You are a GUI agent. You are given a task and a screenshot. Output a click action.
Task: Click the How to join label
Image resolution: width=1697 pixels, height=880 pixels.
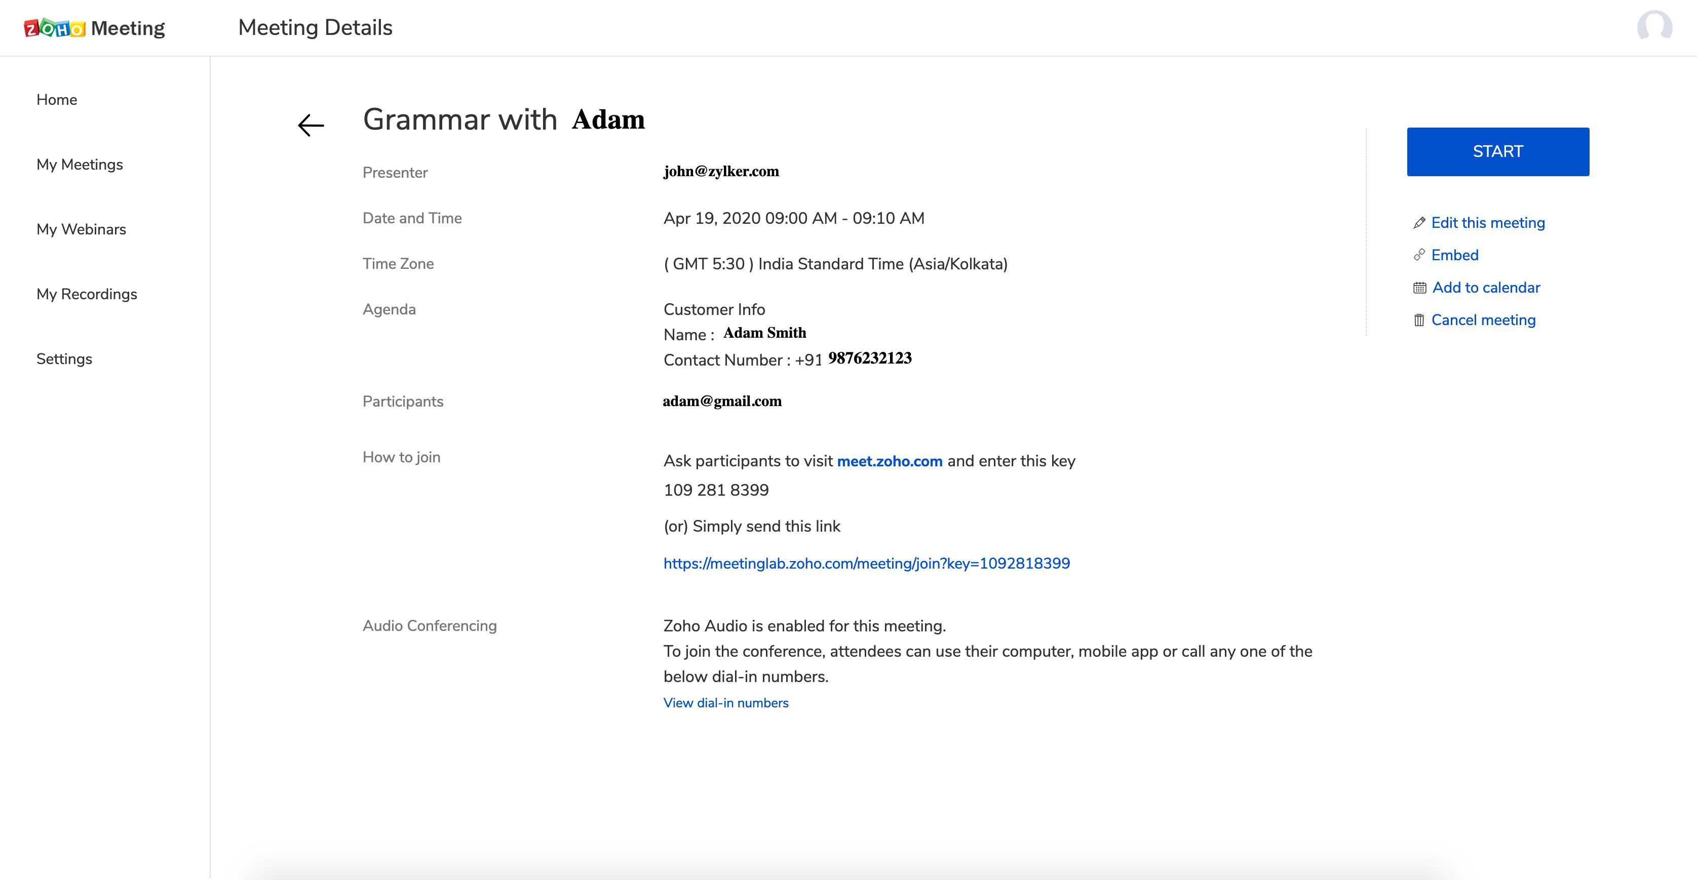(401, 457)
